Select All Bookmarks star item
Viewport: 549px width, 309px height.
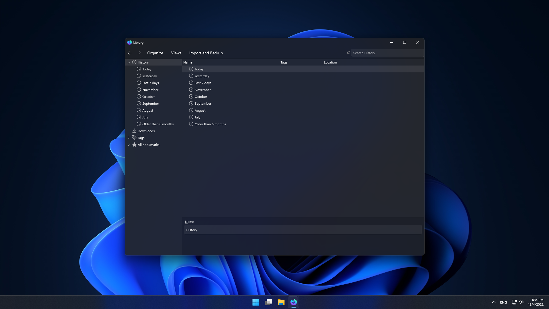148,145
